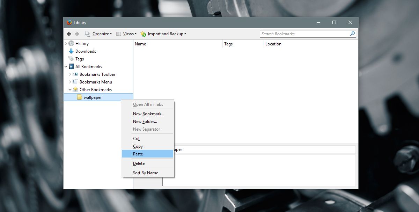This screenshot has width=419, height=212.
Task: Open the Organize dropdown menu
Action: tap(98, 34)
